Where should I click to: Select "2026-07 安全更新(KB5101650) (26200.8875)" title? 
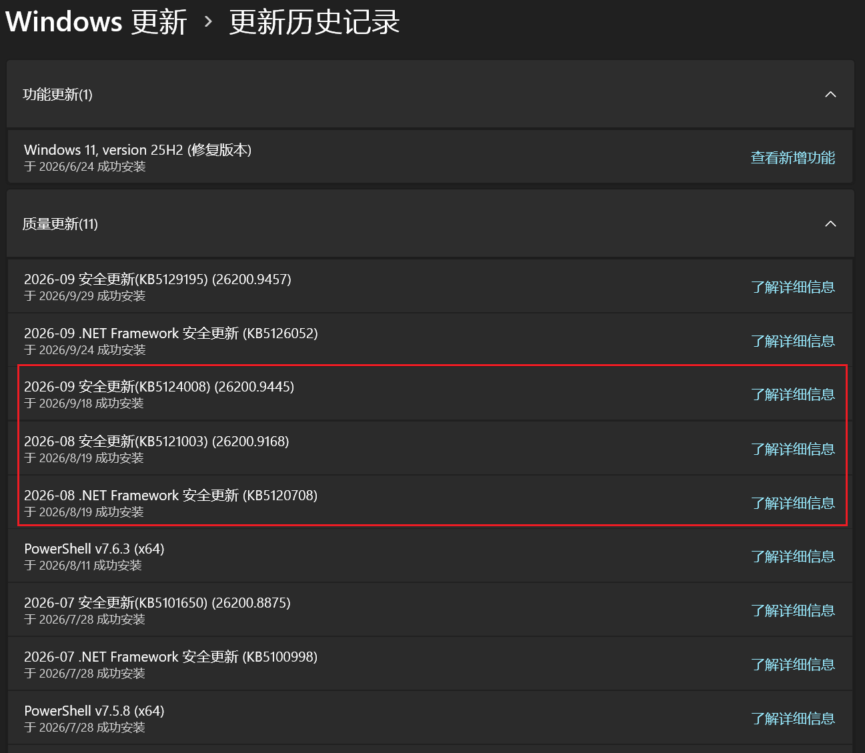pos(157,602)
